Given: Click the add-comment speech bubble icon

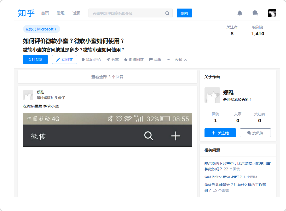Looking at the screenshot, I should pos(83,60).
